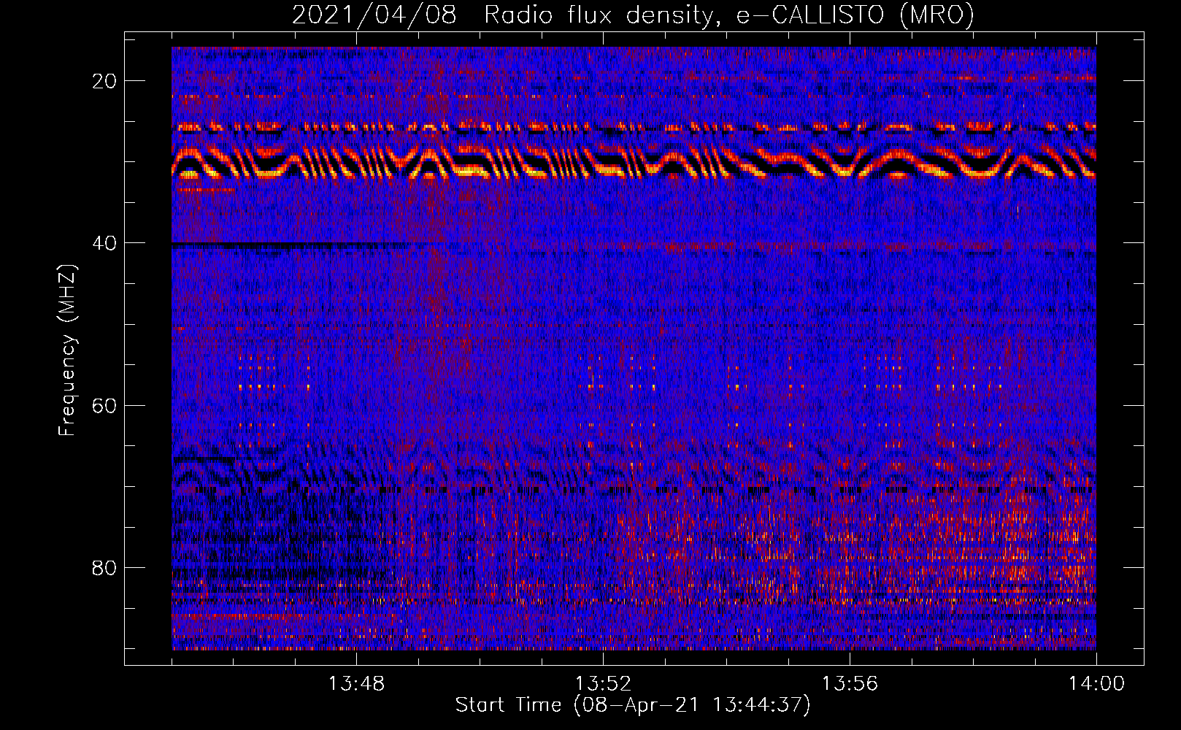Click the 13:48 time axis label

click(x=356, y=684)
